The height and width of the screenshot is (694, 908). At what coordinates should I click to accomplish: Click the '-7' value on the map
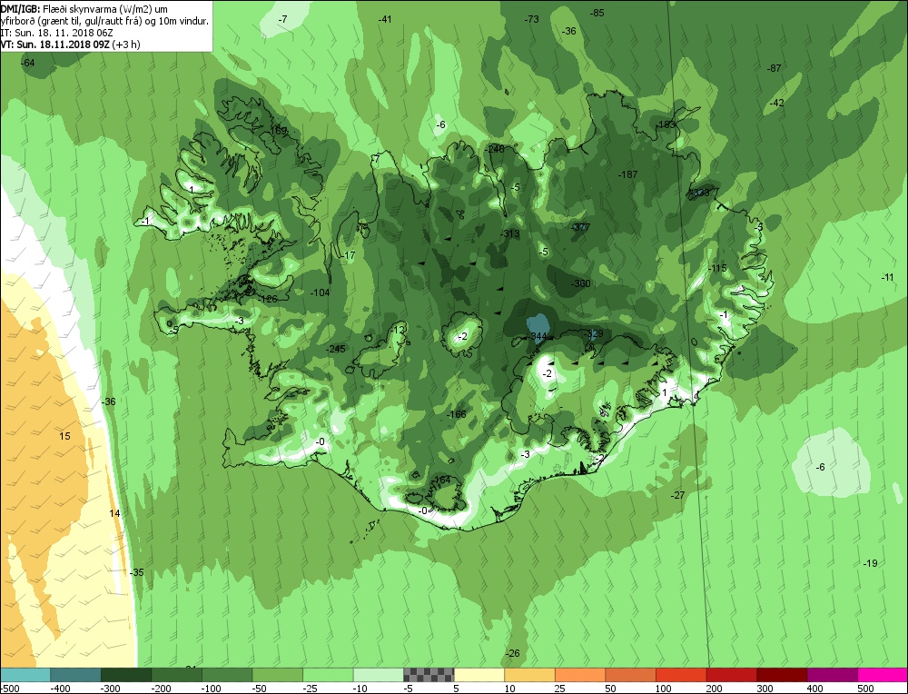point(282,19)
